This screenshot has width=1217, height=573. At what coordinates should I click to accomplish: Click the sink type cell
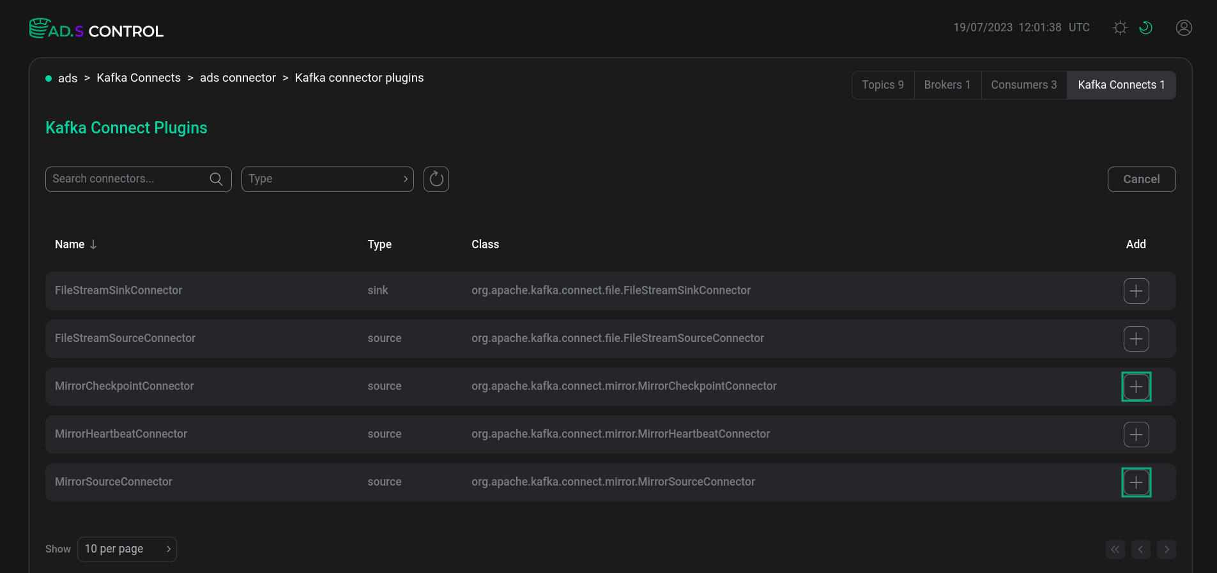[378, 290]
